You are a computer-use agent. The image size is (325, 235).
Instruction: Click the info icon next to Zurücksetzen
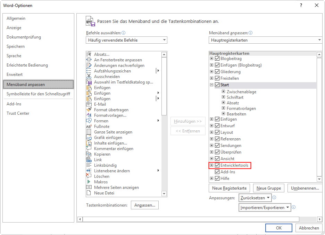(x=274, y=197)
